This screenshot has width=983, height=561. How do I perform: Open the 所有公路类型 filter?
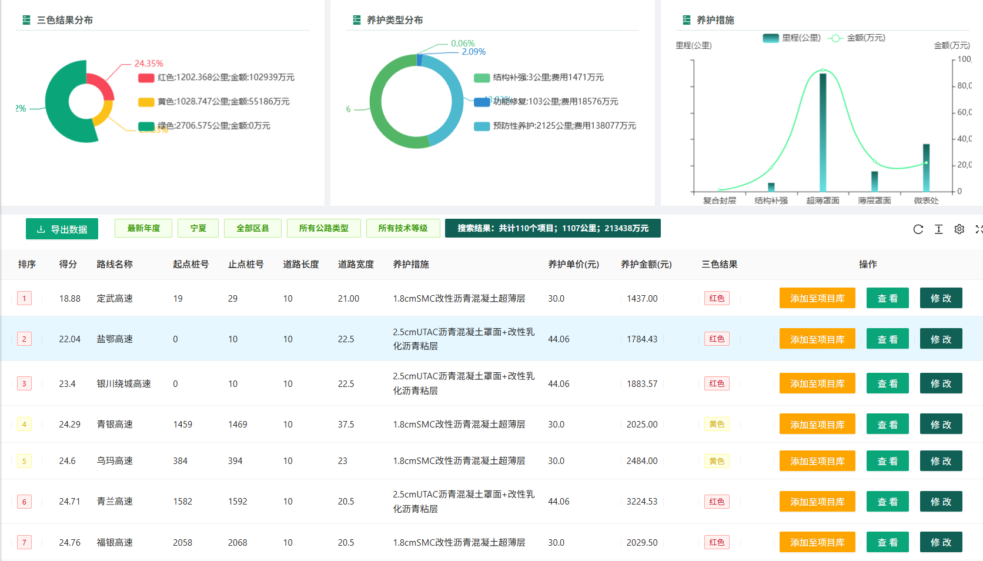point(324,228)
